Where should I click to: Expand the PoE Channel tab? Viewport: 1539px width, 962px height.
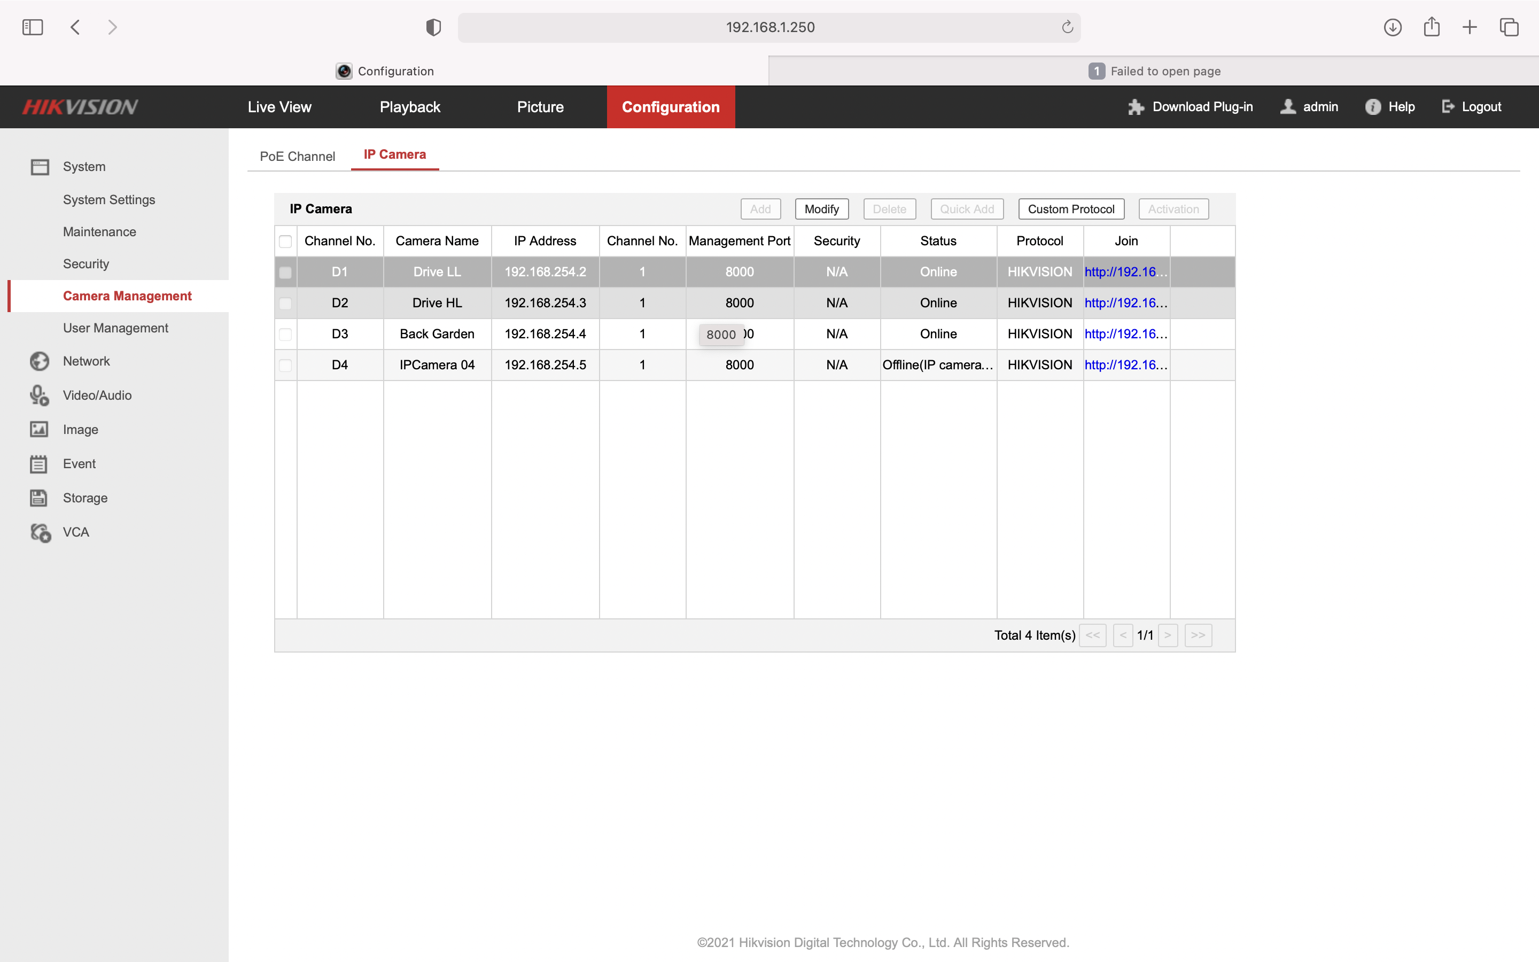(x=297, y=155)
